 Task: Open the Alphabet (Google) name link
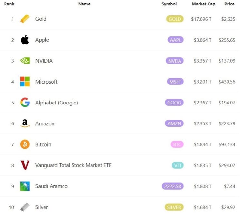(56, 103)
